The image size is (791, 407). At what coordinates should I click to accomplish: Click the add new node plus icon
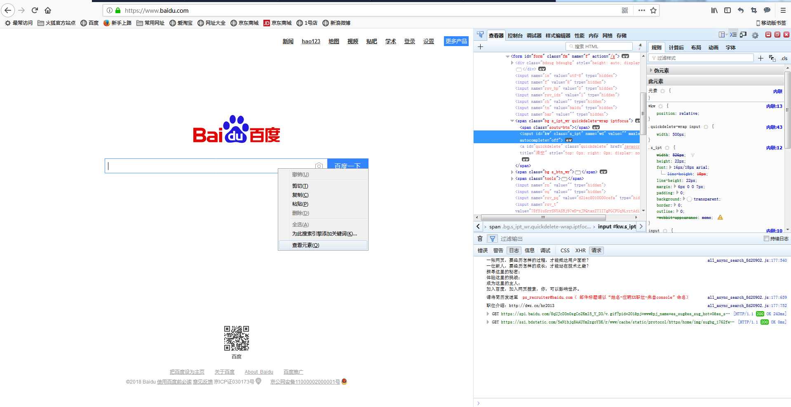coord(480,47)
